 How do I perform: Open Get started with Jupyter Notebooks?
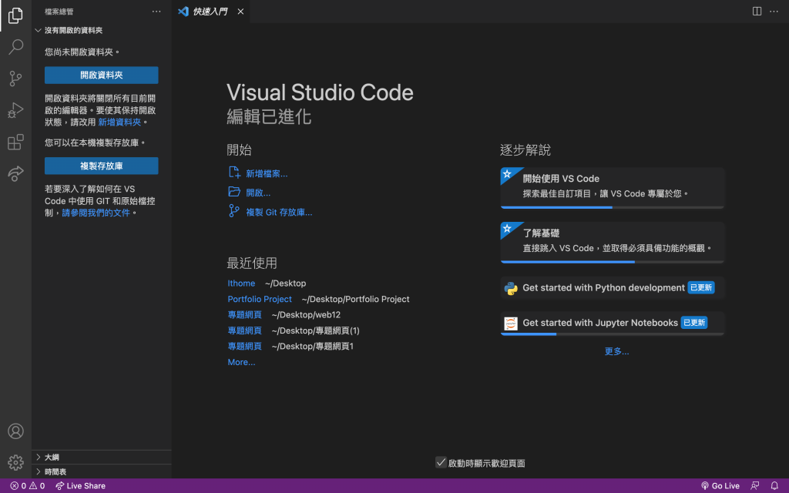[613, 323]
